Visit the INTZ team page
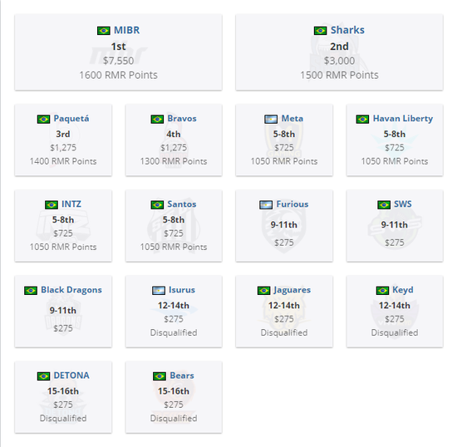Image resolution: width=457 pixels, height=447 pixels. 71,204
